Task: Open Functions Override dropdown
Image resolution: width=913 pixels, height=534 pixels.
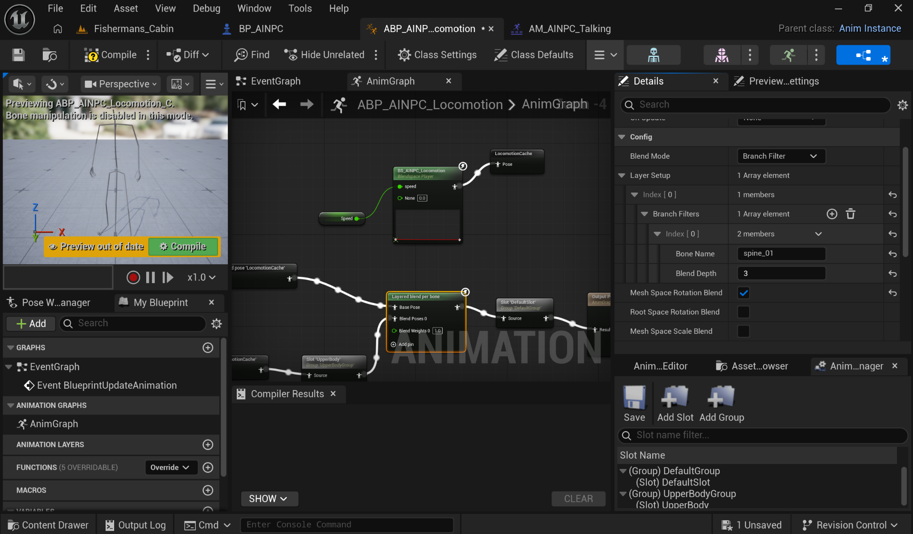Action: 171,467
